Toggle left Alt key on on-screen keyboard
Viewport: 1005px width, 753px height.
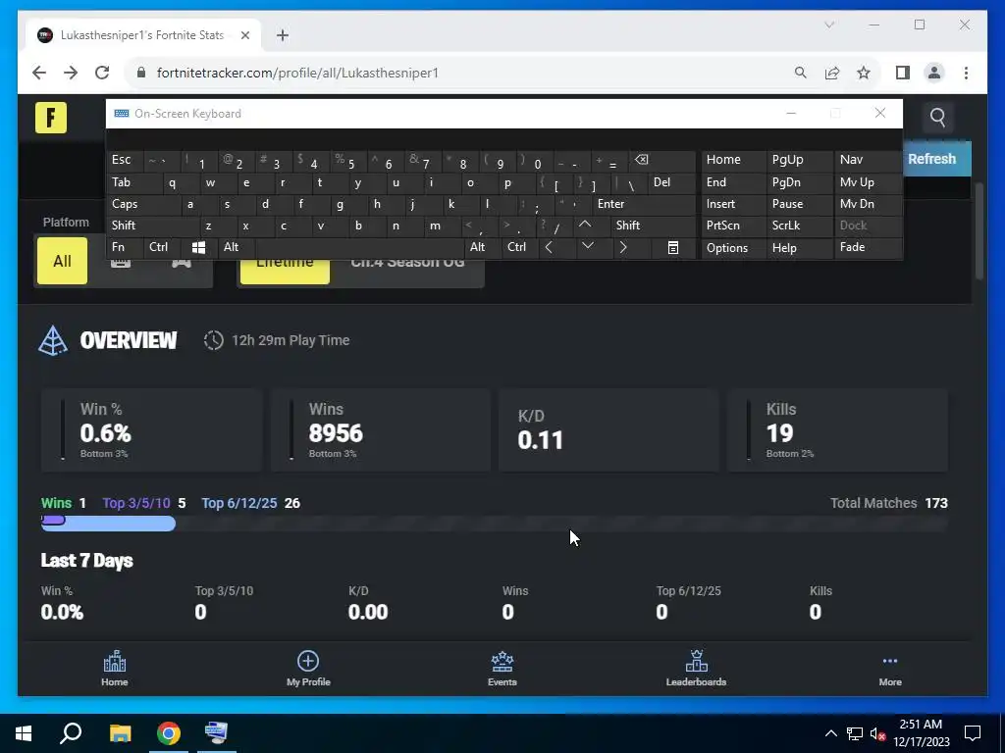click(236, 248)
